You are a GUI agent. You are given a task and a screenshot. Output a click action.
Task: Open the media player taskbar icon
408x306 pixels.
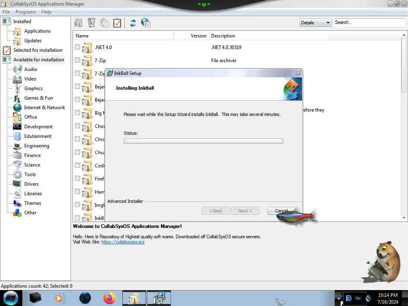click(x=59, y=298)
